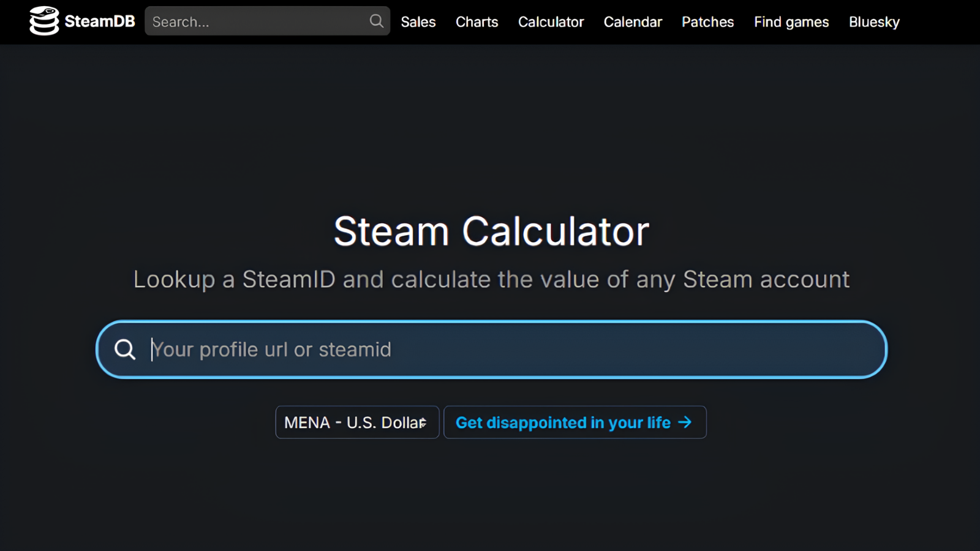Click the Steam Calculator heading
Image resolution: width=980 pixels, height=551 pixels.
pos(491,231)
